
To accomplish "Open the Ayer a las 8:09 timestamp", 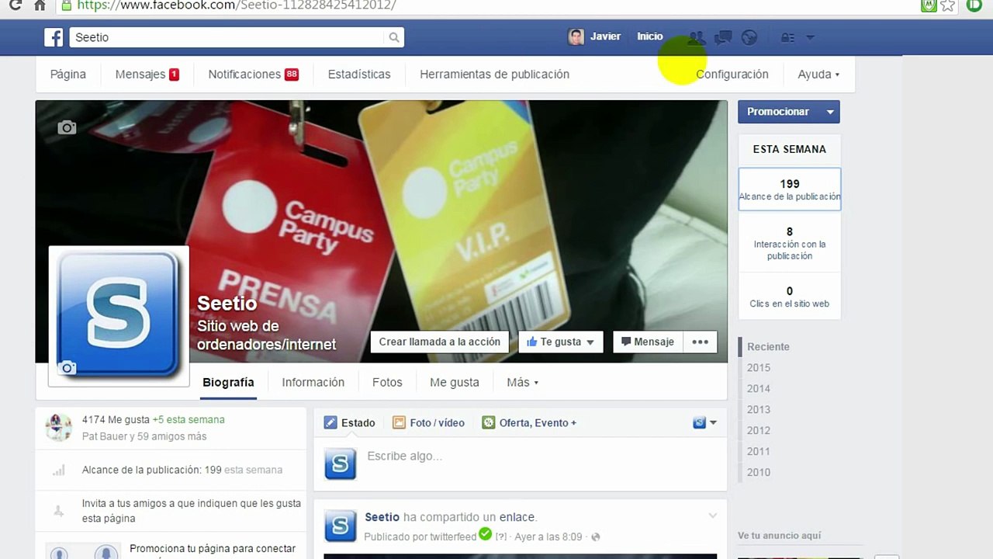I will pyautogui.click(x=548, y=536).
